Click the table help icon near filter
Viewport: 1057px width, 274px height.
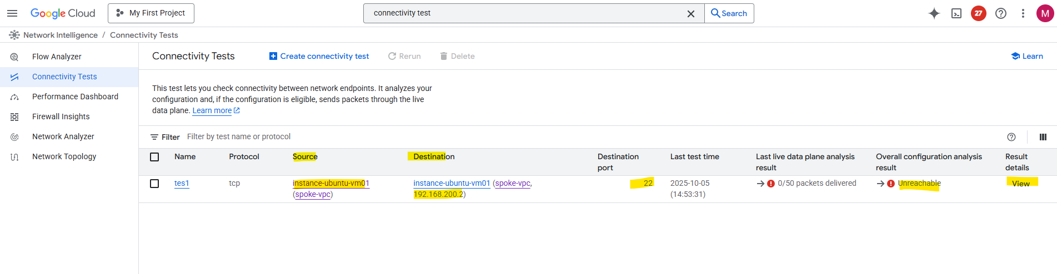click(1011, 137)
